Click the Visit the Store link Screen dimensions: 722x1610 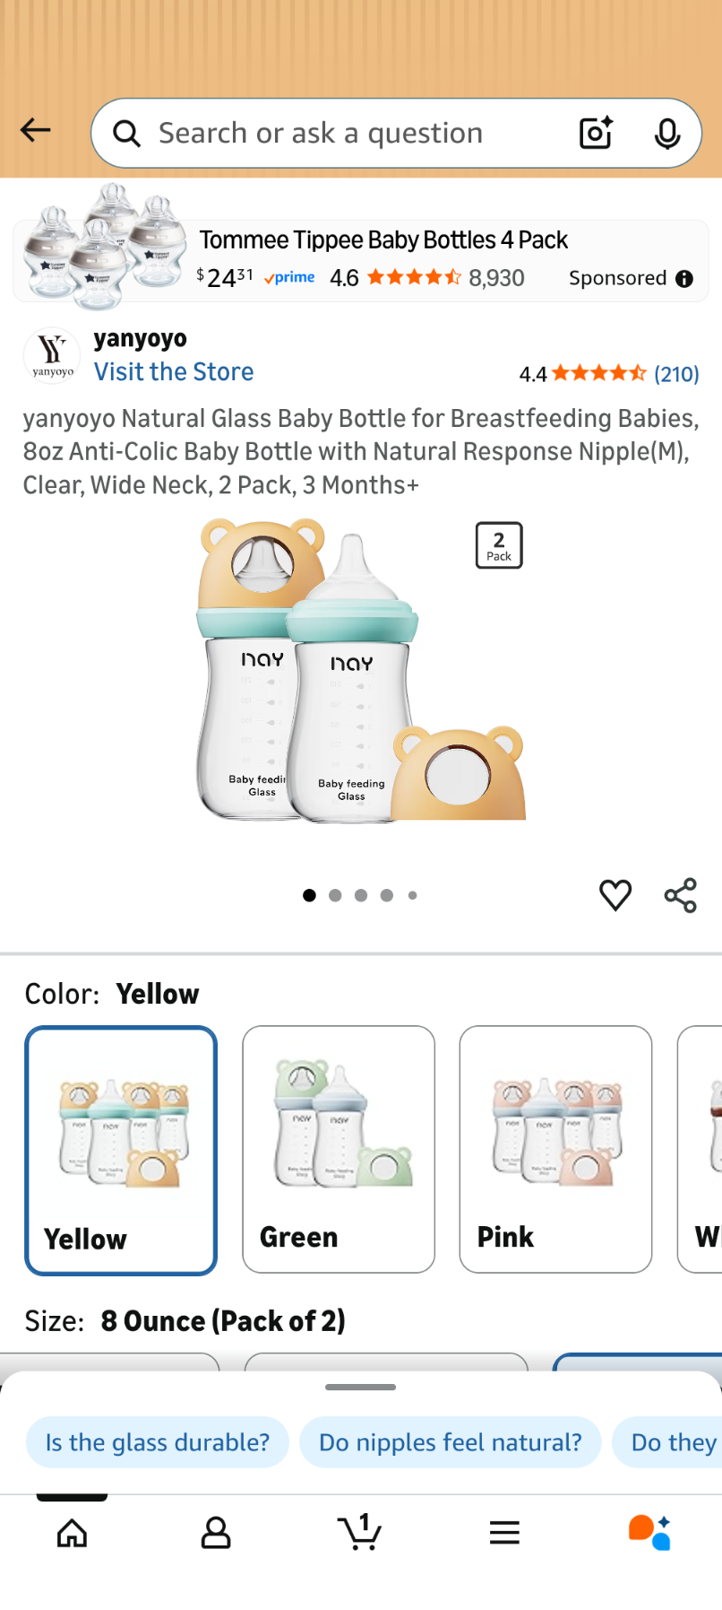point(174,372)
